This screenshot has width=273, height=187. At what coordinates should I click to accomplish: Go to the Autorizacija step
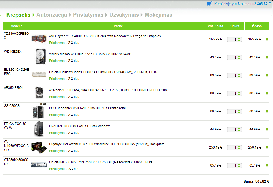[52, 15]
